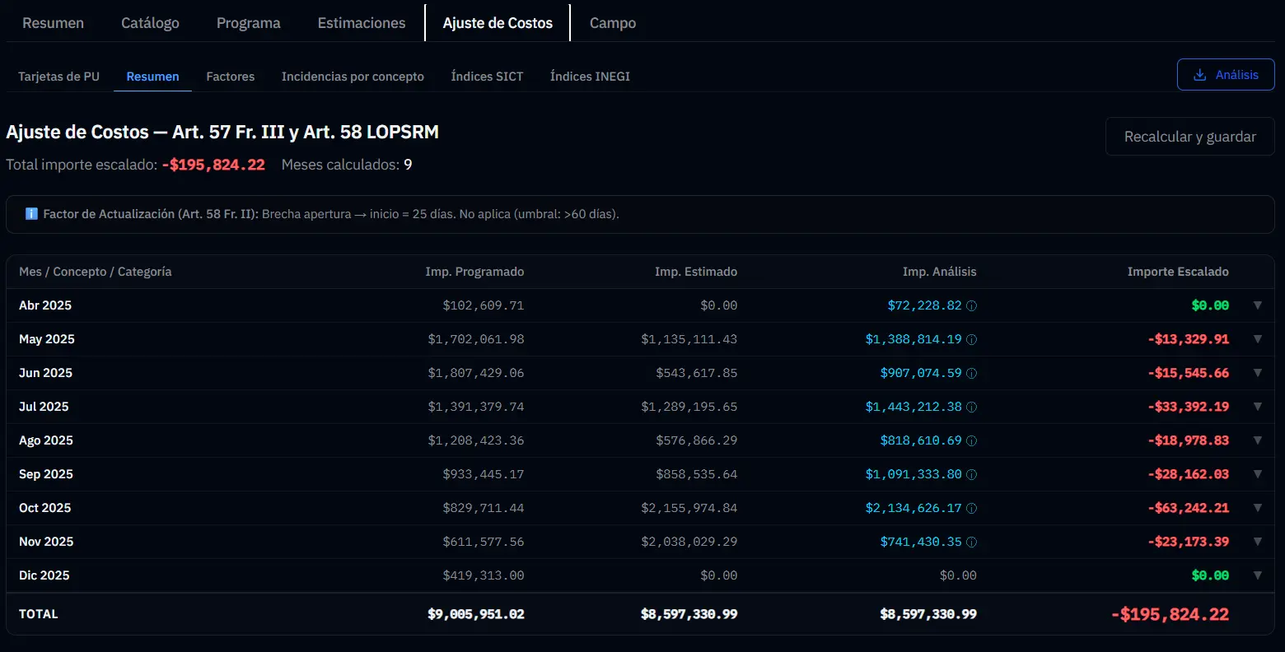1285x652 pixels.
Task: Click the Recalcular y guardar button
Action: tap(1189, 137)
